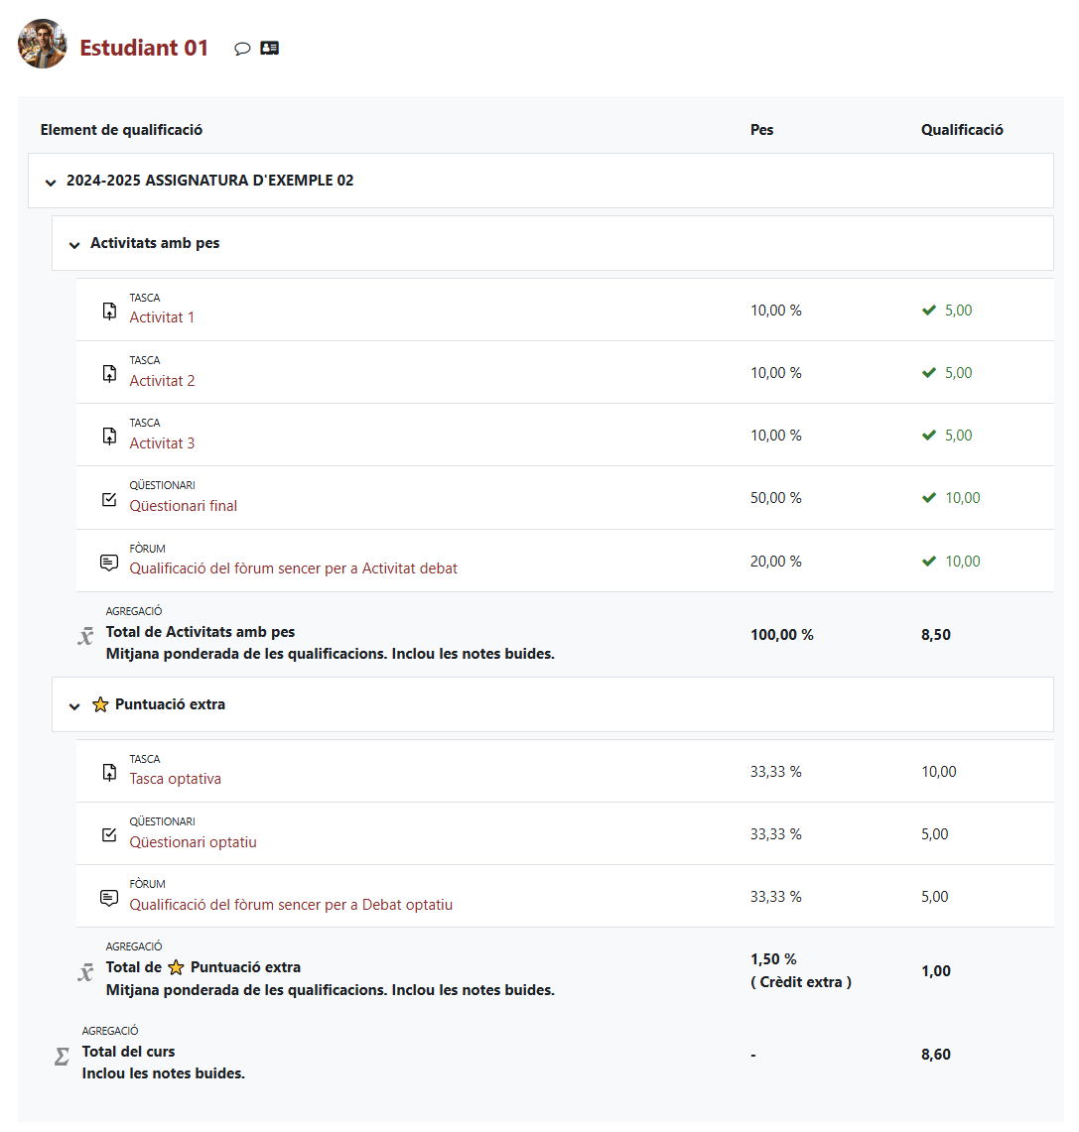The width and height of the screenshot is (1079, 1132).
Task: Click the green checkmark next to Activitat 1 grade
Action: [x=929, y=311]
